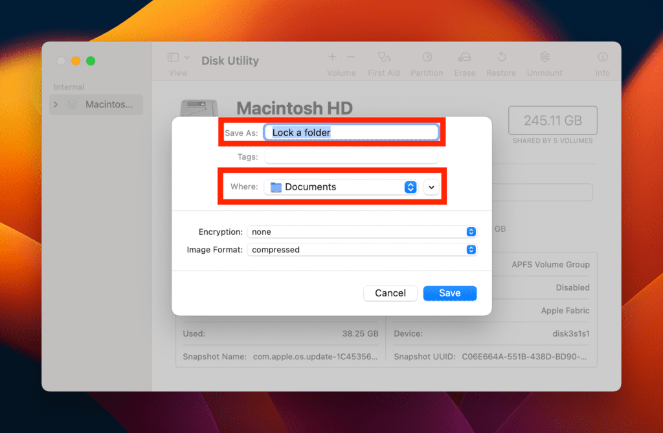The height and width of the screenshot is (433, 663).
Task: Click the APFS Volume Group text
Action: (x=550, y=264)
